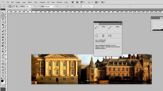Screen dimensions: 163x91
Task: Swap width and height values icon
Action: 68,6
